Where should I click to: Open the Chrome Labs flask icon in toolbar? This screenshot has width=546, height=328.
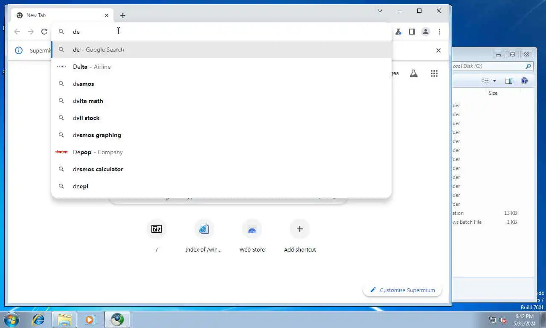[398, 32]
